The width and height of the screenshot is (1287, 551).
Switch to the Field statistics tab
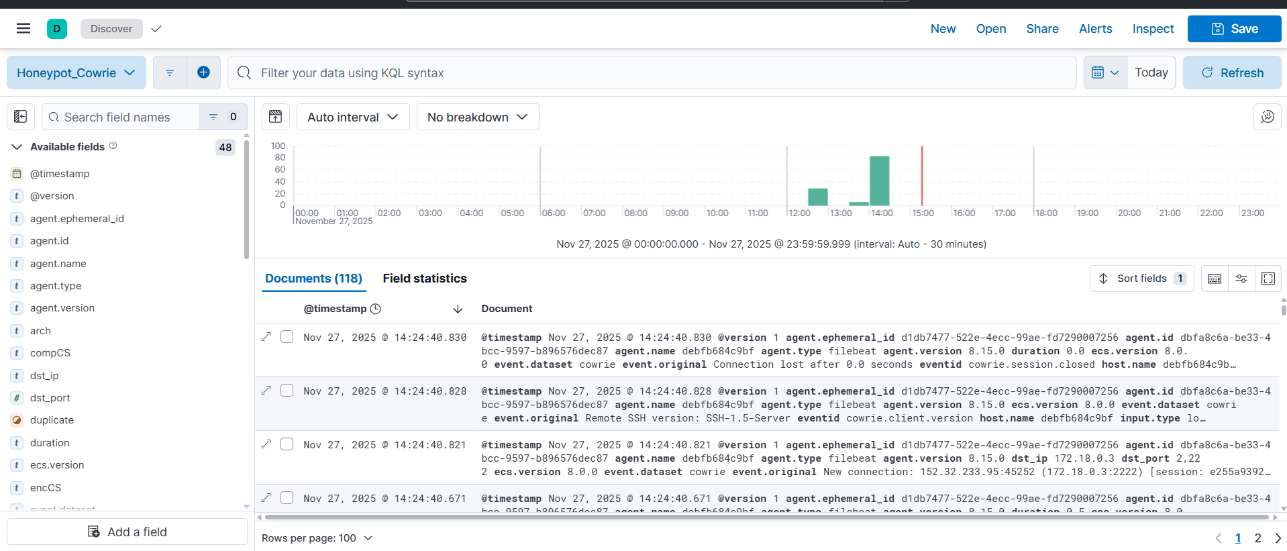tap(424, 279)
